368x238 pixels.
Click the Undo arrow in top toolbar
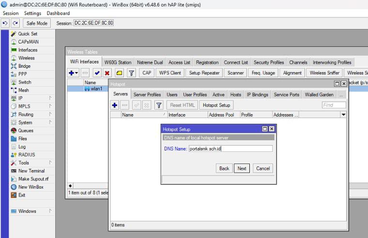5,23
